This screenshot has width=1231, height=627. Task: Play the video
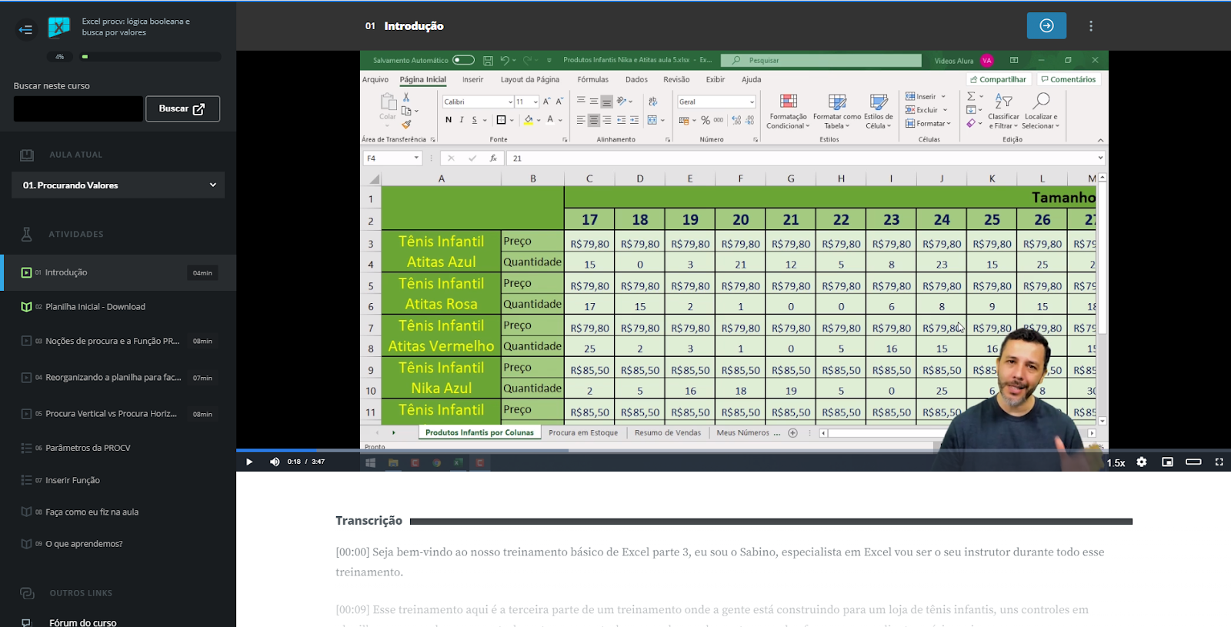coord(249,462)
